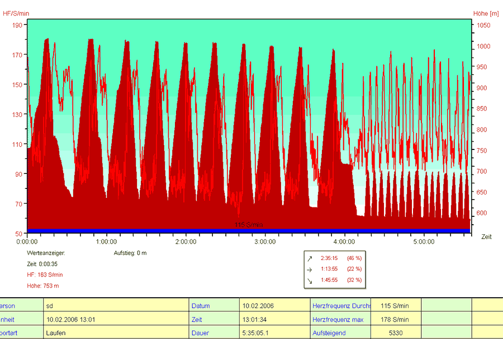The image size is (503, 339).
Task: Click the horizontal flat arrow icon in legend
Action: [309, 269]
